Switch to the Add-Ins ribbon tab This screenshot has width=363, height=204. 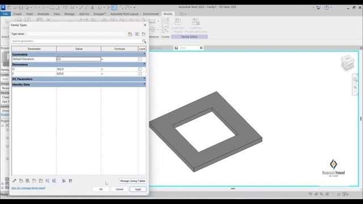pos(84,14)
